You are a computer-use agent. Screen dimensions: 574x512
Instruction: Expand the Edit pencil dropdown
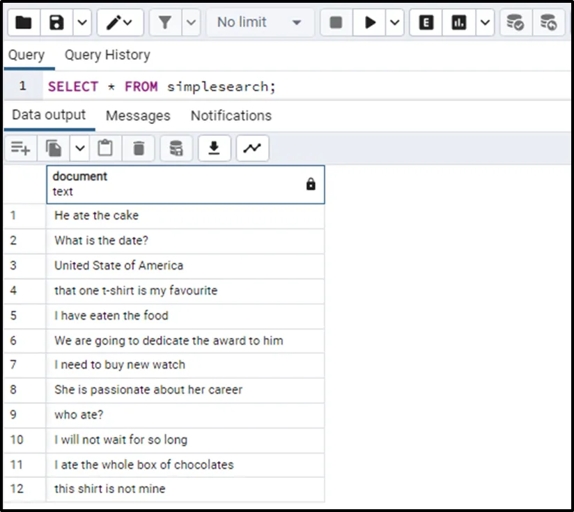point(121,23)
